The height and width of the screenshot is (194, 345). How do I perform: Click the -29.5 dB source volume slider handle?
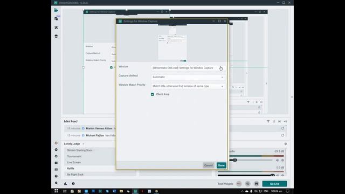coord(235,160)
